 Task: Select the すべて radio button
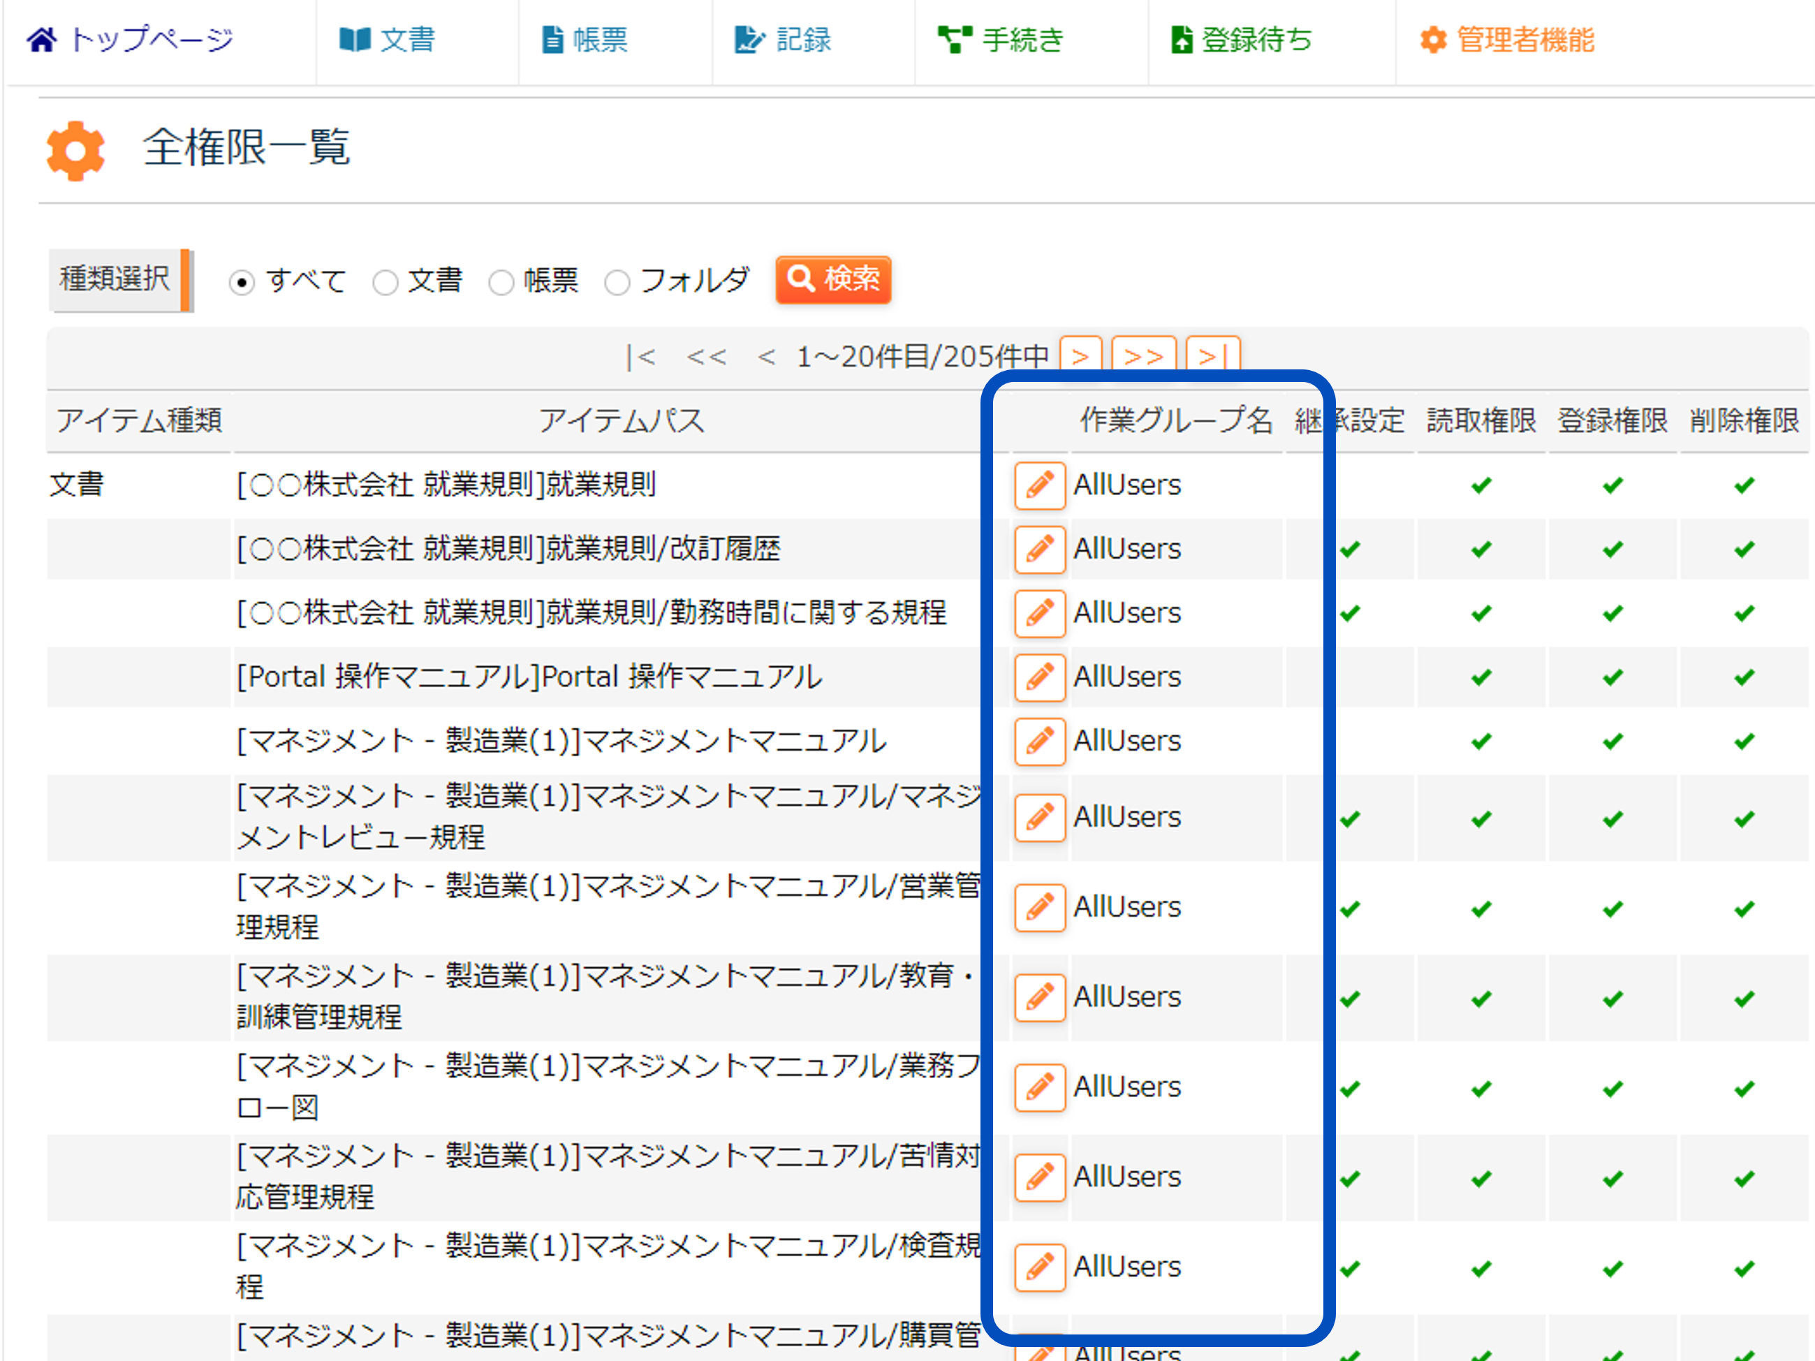[x=241, y=283]
